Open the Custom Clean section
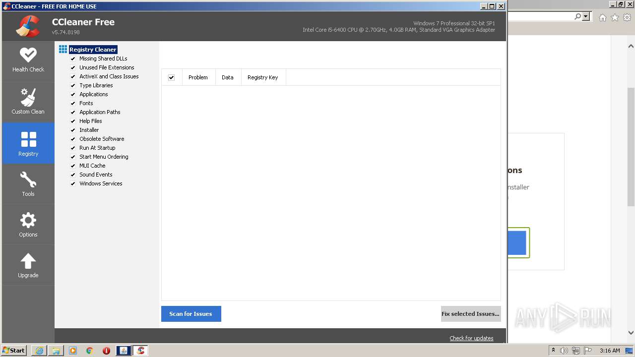This screenshot has width=635, height=357. click(28, 102)
